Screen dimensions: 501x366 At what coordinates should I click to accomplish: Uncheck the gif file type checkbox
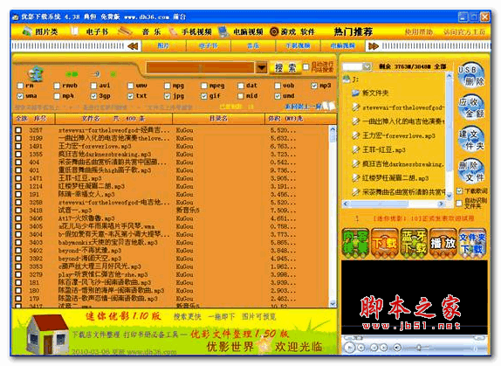[x=204, y=96]
